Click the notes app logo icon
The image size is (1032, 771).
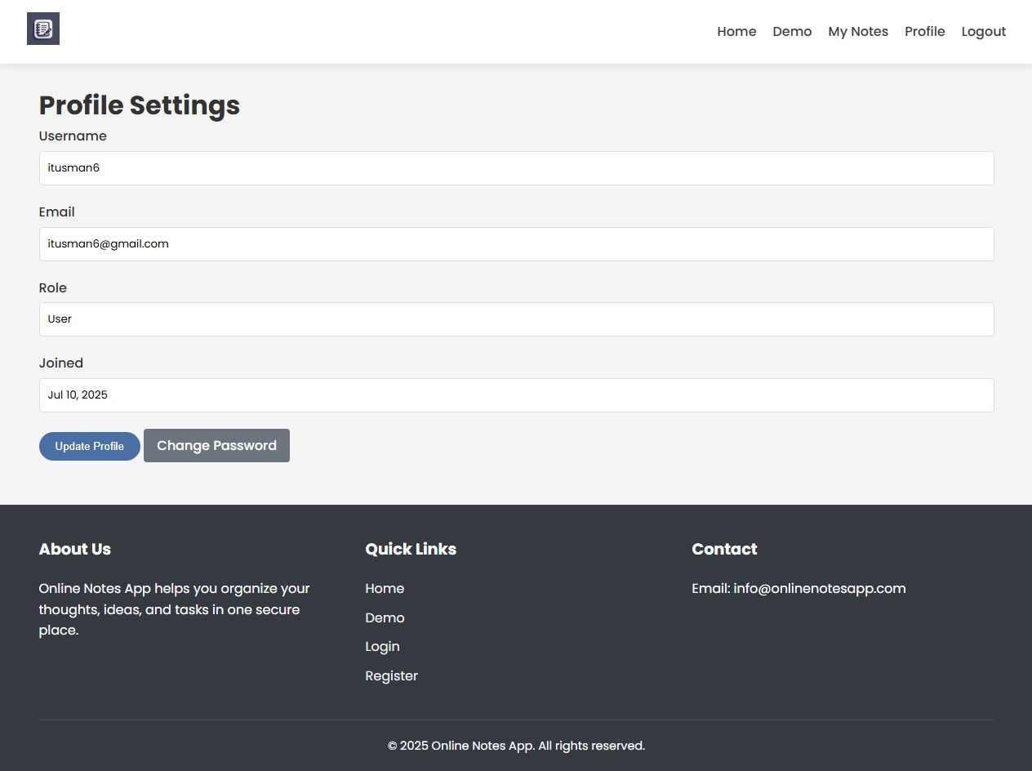pos(43,29)
